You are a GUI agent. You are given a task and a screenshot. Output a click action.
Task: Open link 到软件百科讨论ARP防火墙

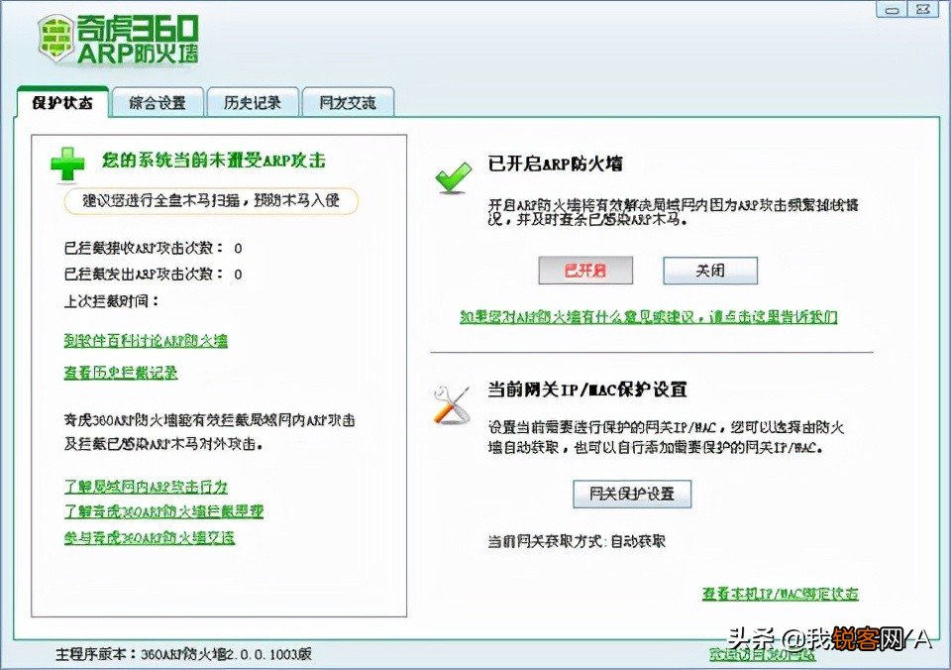pyautogui.click(x=146, y=341)
